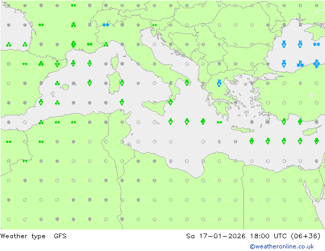The image size is (325, 251).
Task: Open the weatheronline.co.uk copyright link
Action: (x=281, y=246)
